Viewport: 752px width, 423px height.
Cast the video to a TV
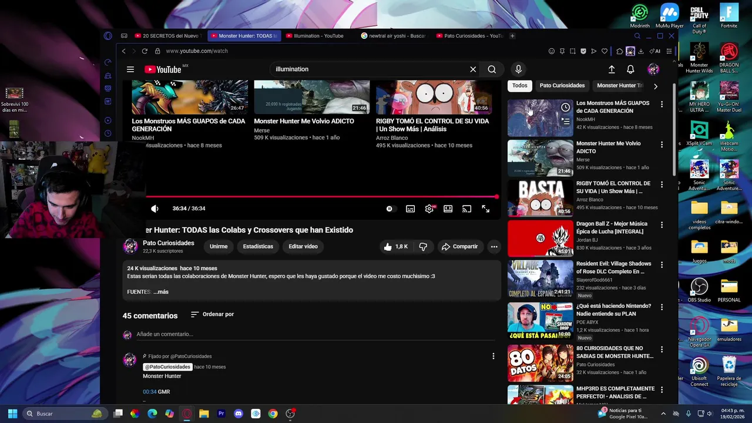pos(467,209)
